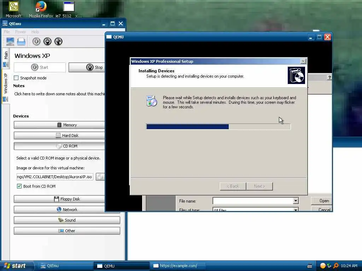
Task: Open the Help menu in QtEmu
Action: pos(35,32)
